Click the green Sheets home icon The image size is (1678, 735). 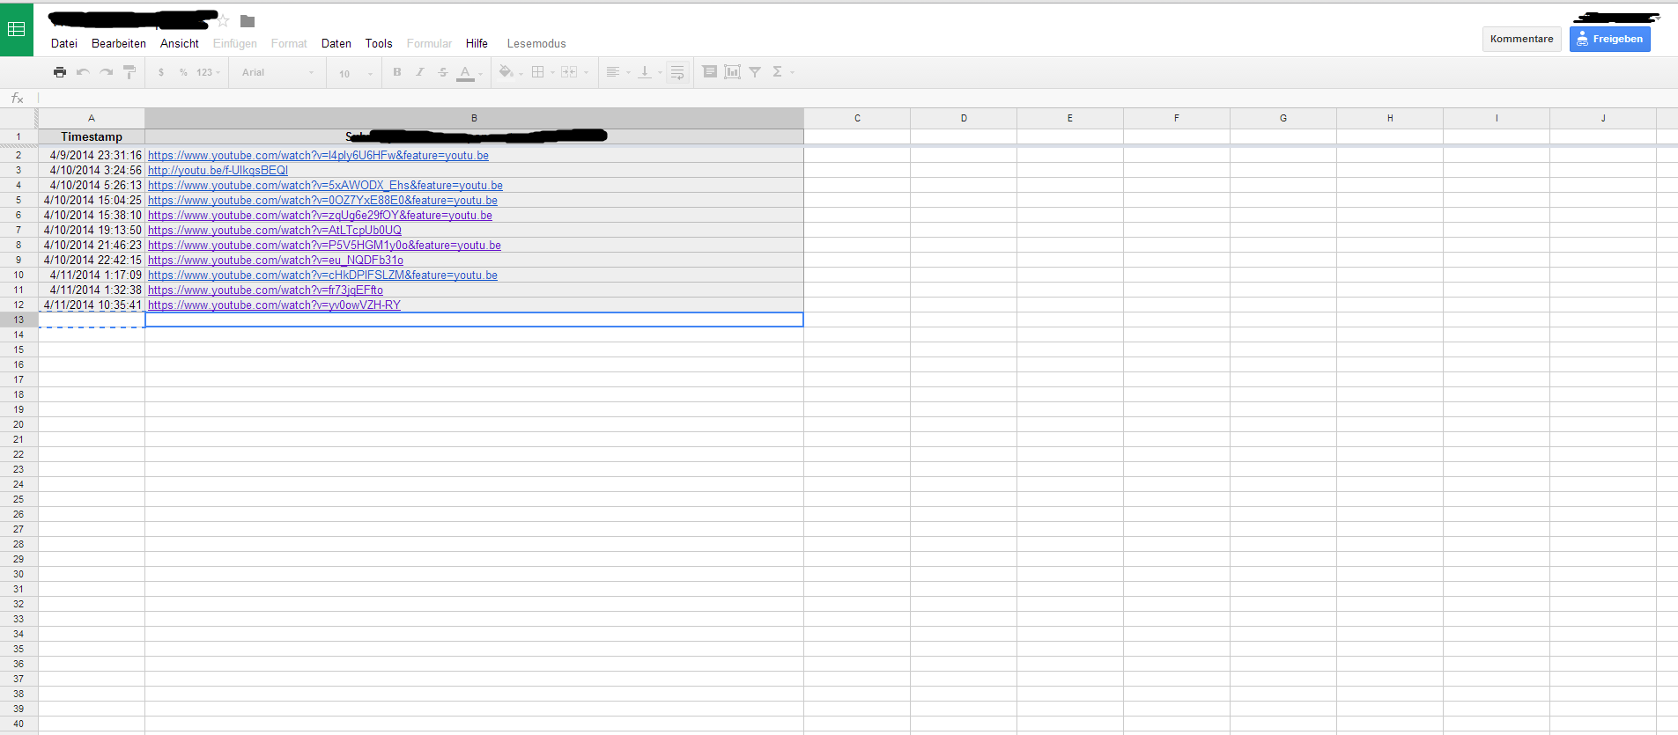(16, 29)
